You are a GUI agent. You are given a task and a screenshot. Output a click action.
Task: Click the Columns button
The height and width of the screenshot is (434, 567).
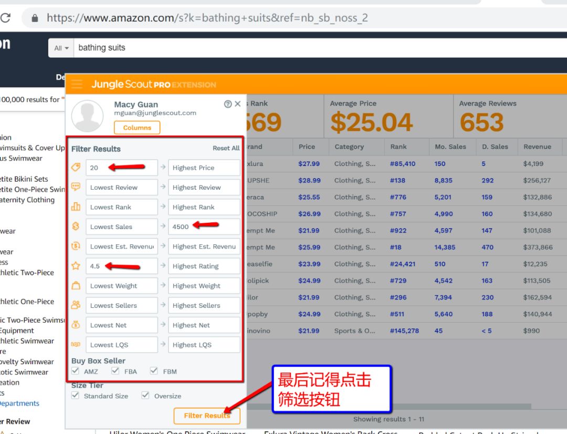[x=137, y=127]
